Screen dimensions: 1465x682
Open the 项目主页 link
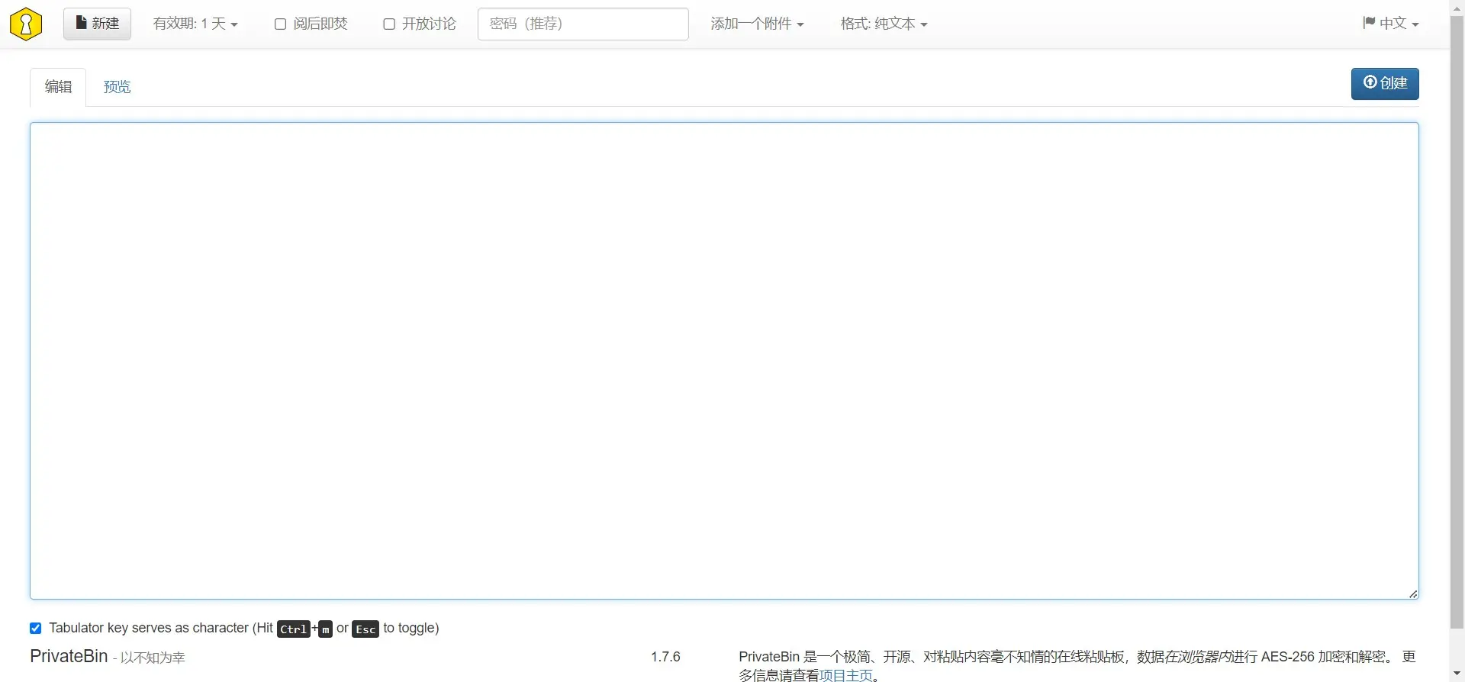click(x=845, y=675)
